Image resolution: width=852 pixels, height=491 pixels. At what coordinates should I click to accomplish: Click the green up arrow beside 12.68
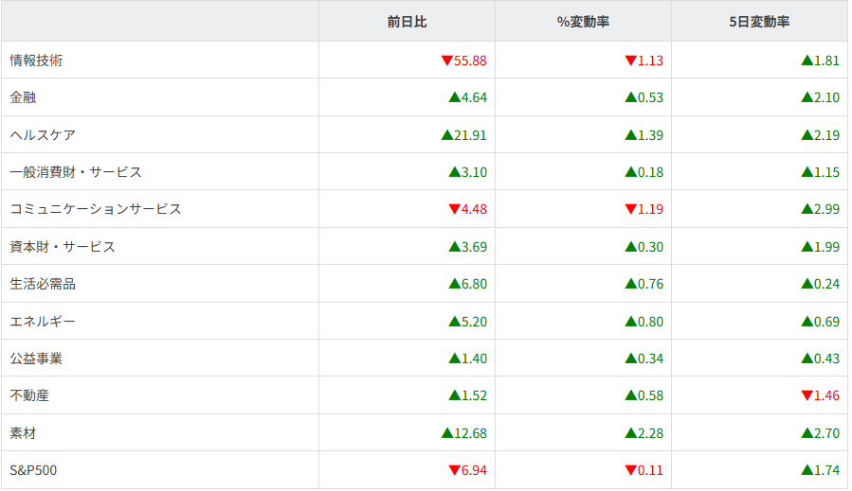click(x=447, y=433)
